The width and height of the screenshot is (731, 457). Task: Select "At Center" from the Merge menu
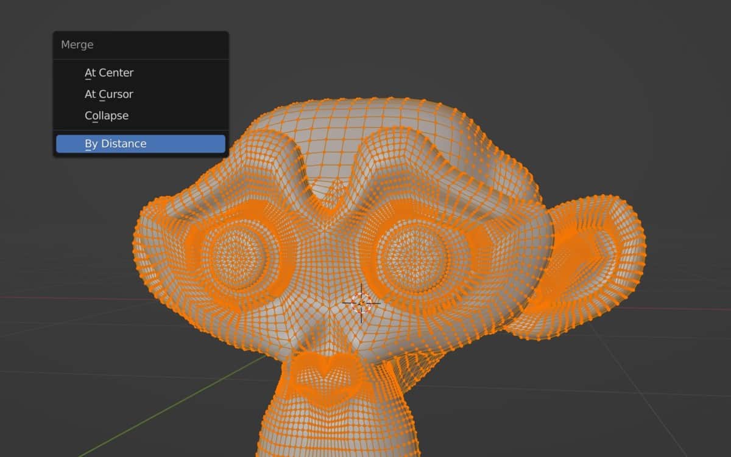coord(109,72)
